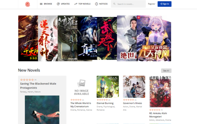The width and height of the screenshot is (197, 124).
Task: Click star rating under RE: Ankoku Kishi cover
Action: [x=155, y=110]
